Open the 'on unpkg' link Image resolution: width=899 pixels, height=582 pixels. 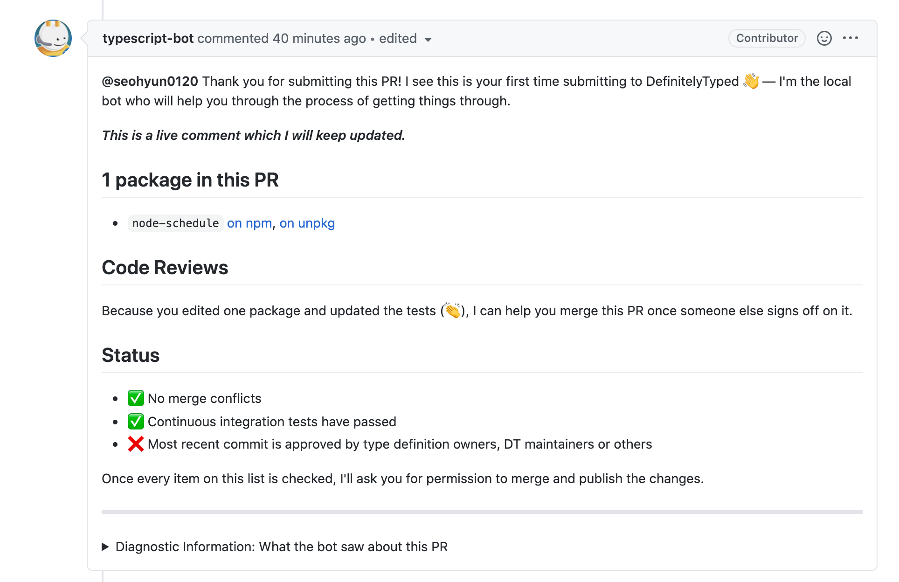tap(307, 223)
